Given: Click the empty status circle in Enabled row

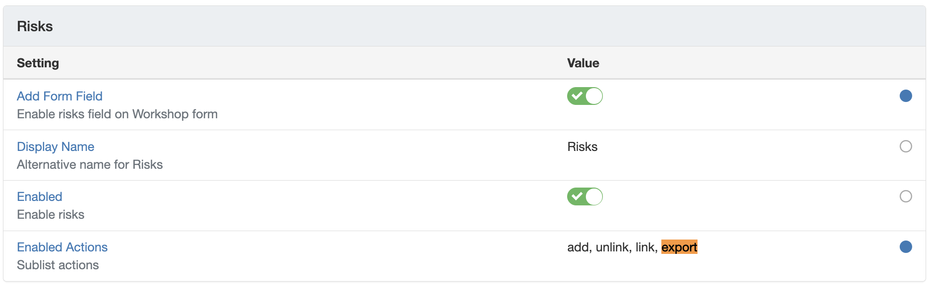Looking at the screenshot, I should coord(905,196).
